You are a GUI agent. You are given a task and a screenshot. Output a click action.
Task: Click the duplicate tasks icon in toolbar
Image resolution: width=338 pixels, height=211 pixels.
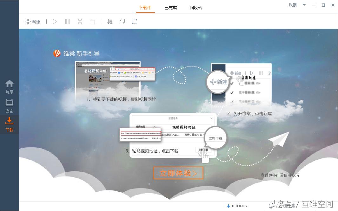click(122, 22)
